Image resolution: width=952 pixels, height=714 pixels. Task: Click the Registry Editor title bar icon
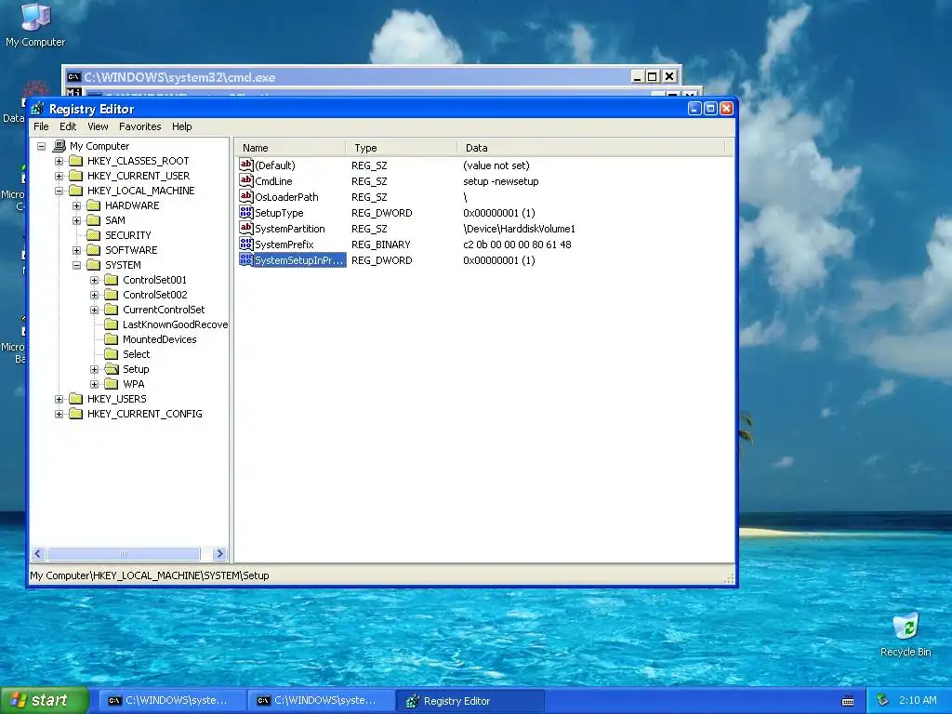[37, 109]
